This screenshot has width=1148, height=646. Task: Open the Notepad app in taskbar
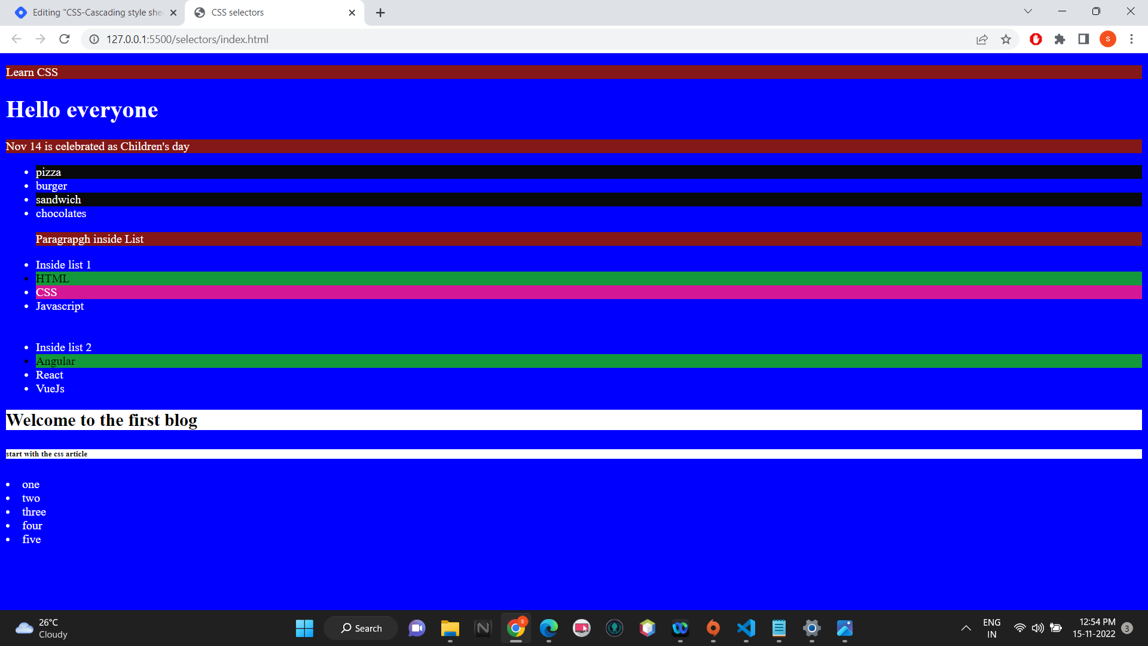(x=778, y=628)
